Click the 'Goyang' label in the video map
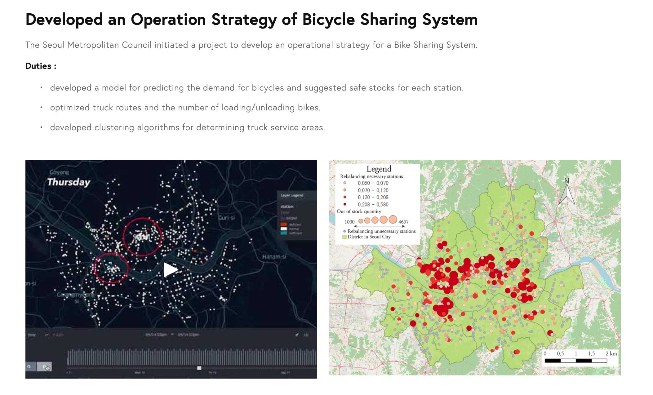The height and width of the screenshot is (395, 653). tap(59, 172)
